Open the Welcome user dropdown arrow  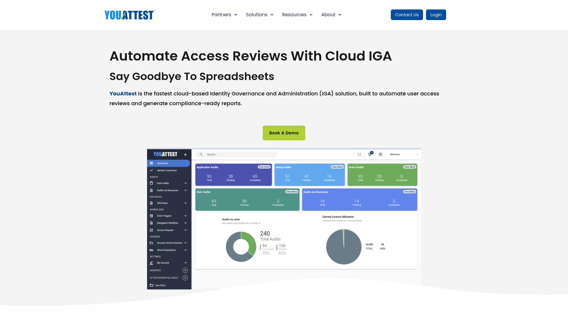tap(417, 154)
